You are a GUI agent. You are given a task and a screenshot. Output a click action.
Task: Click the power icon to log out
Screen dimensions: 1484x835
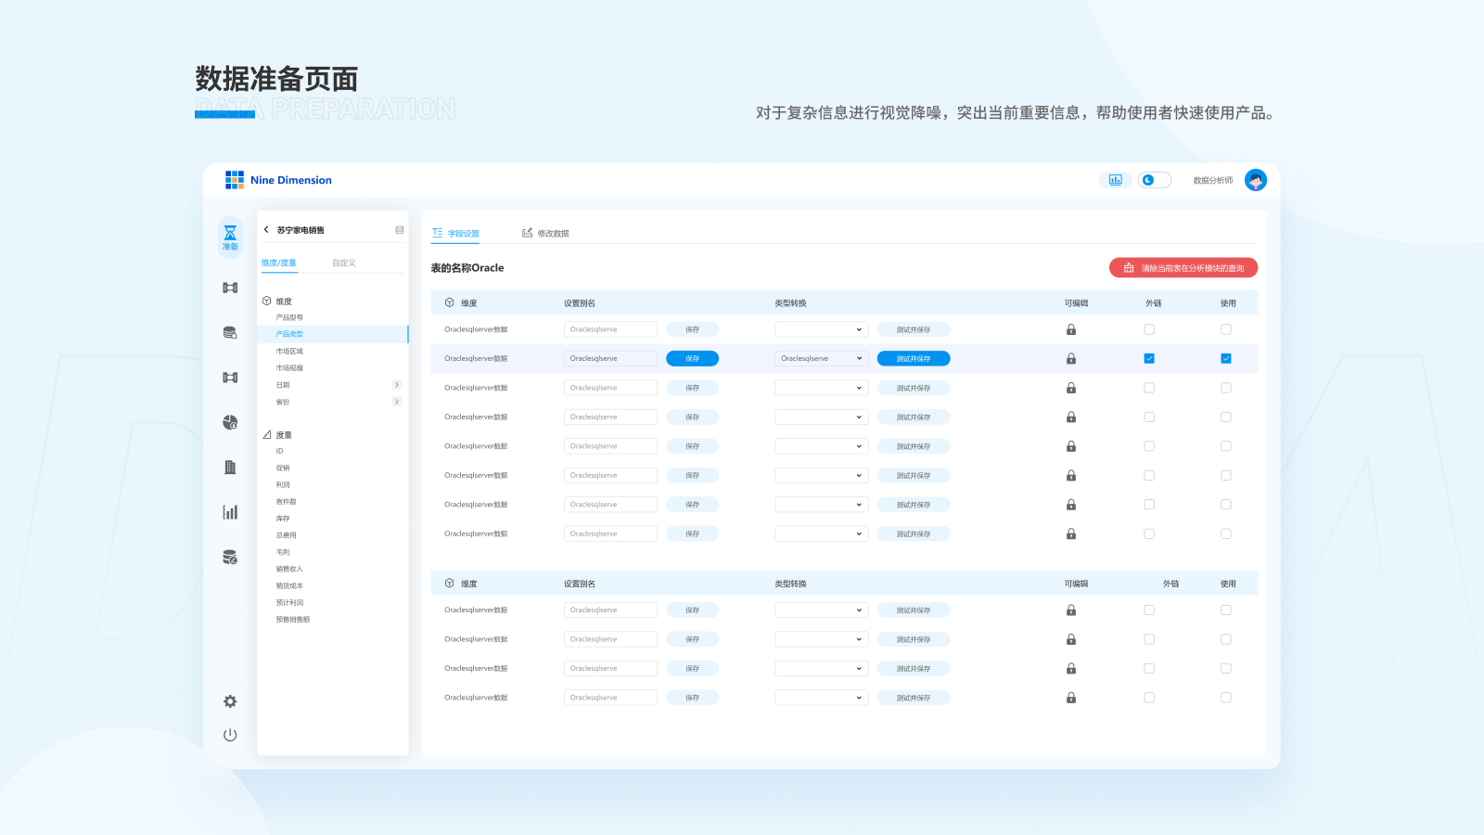230,735
